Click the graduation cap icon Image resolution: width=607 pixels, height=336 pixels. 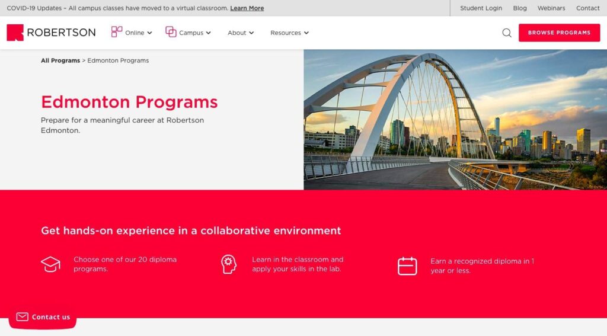(x=51, y=264)
